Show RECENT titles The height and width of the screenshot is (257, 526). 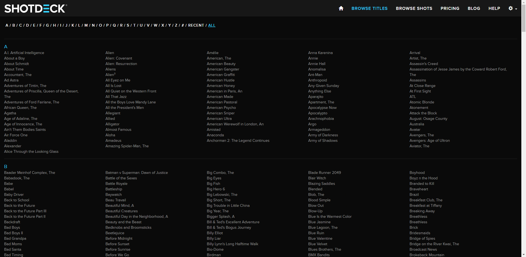click(196, 25)
